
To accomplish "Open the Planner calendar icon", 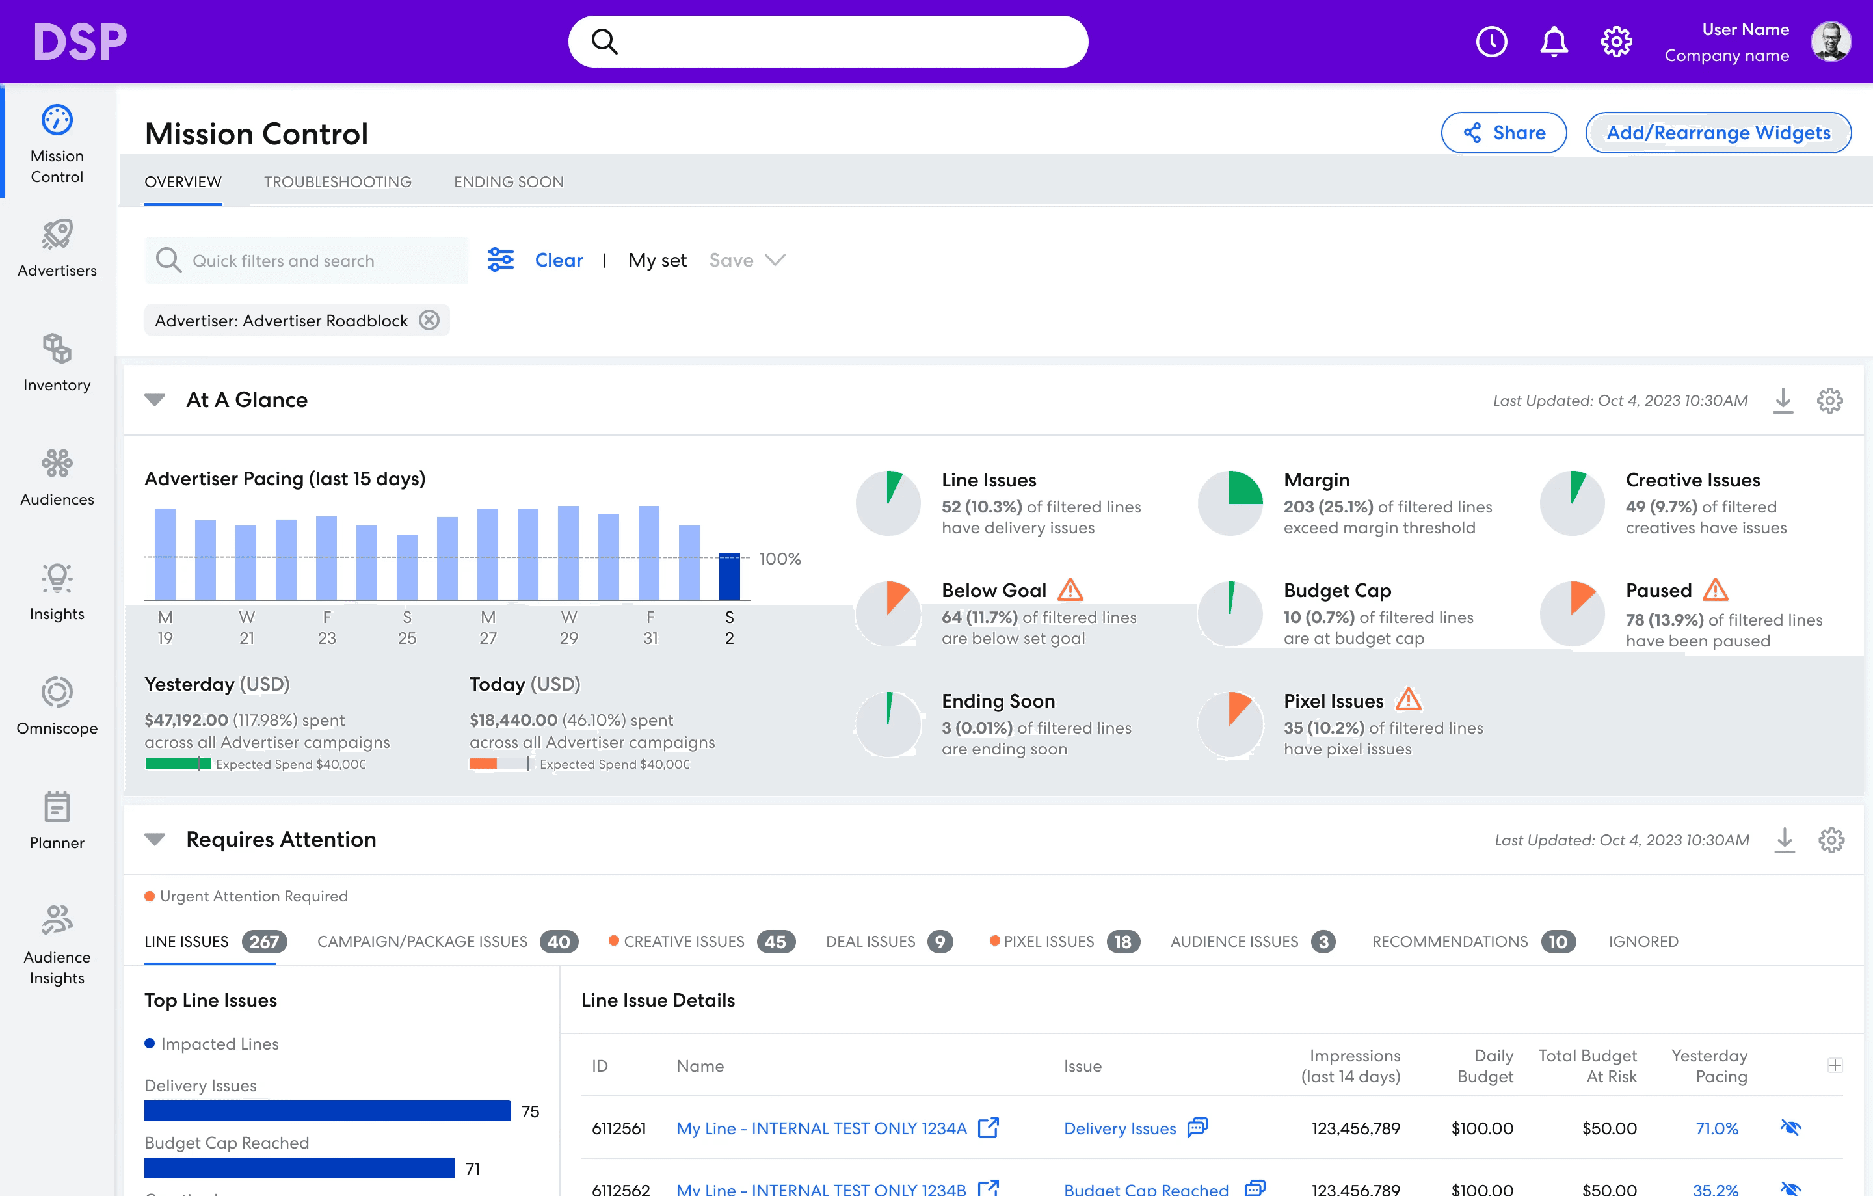I will pos(57,808).
